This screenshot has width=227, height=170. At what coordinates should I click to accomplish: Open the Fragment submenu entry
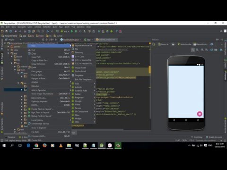84,98
